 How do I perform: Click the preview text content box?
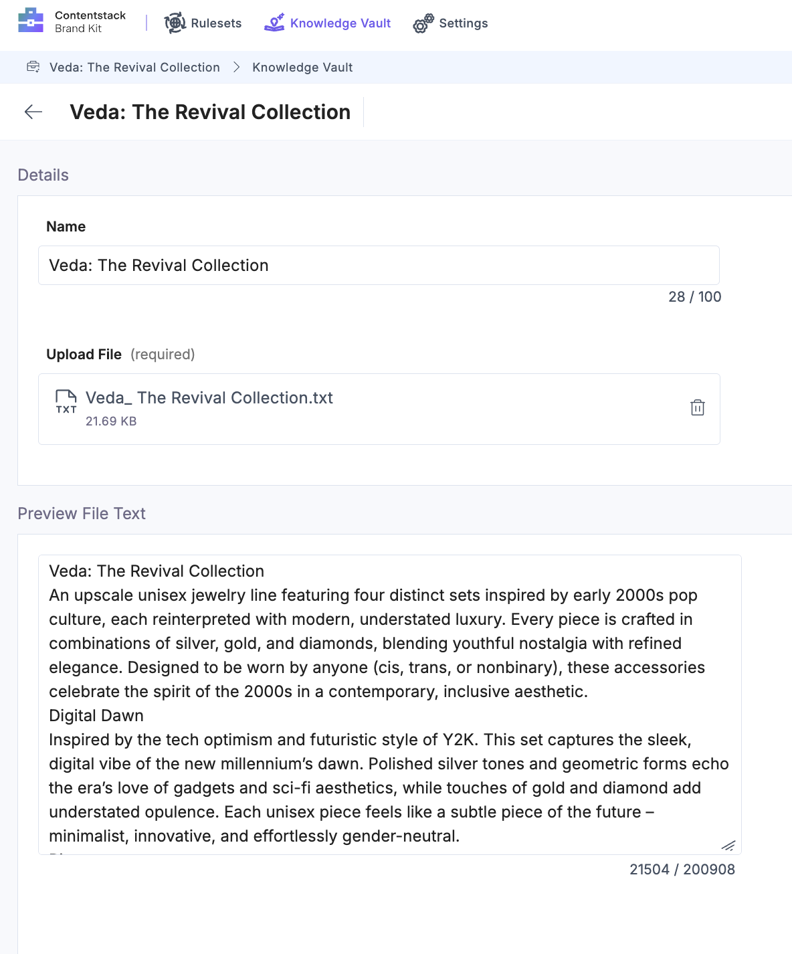tap(390, 702)
